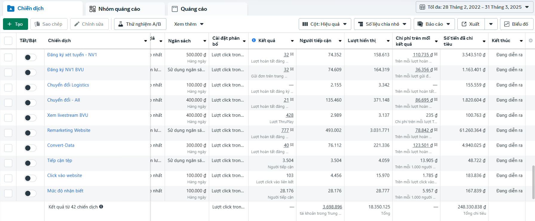This screenshot has height=221, width=535.
Task: Open the Biểu đồ chart view
Action: point(516,24)
